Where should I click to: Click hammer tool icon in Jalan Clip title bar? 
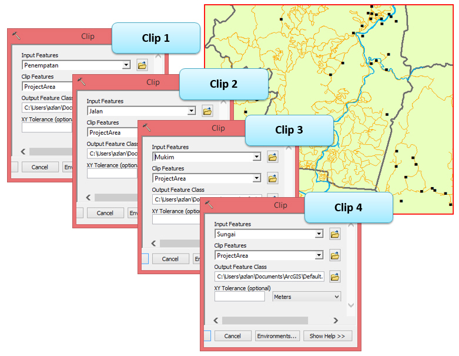pos(81,82)
